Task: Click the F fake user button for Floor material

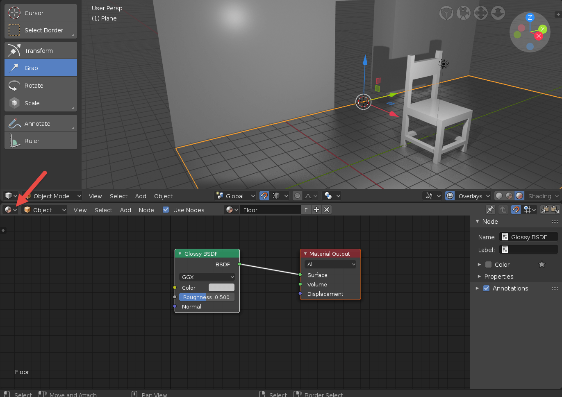Action: [306, 209]
